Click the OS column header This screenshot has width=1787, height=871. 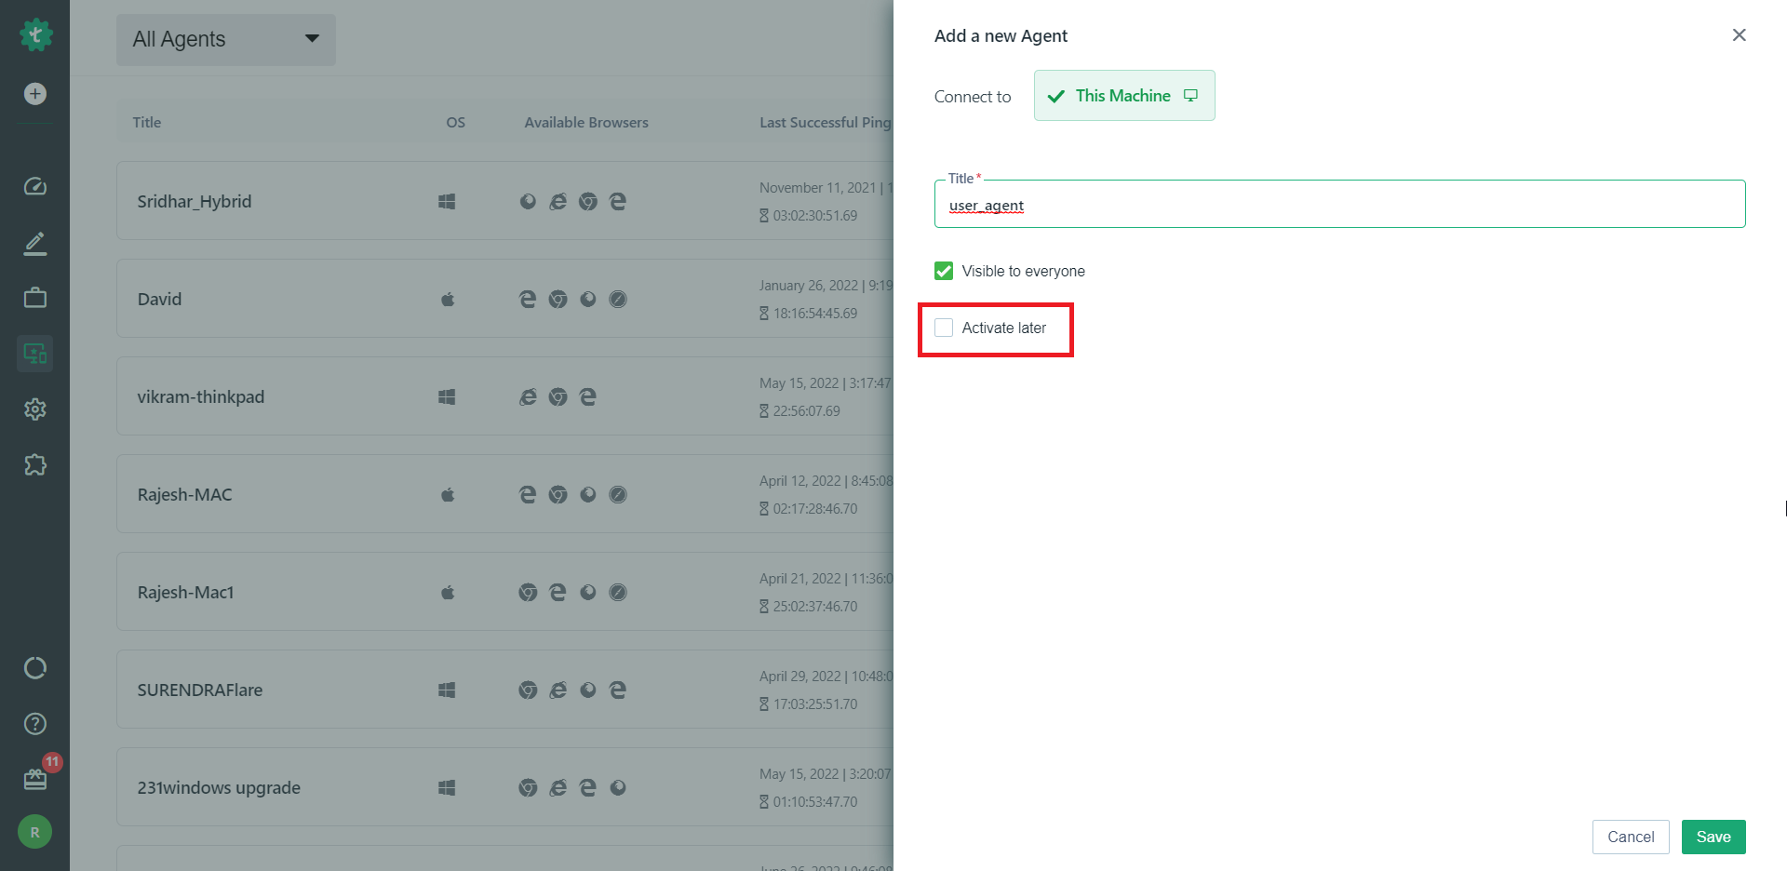[456, 122]
